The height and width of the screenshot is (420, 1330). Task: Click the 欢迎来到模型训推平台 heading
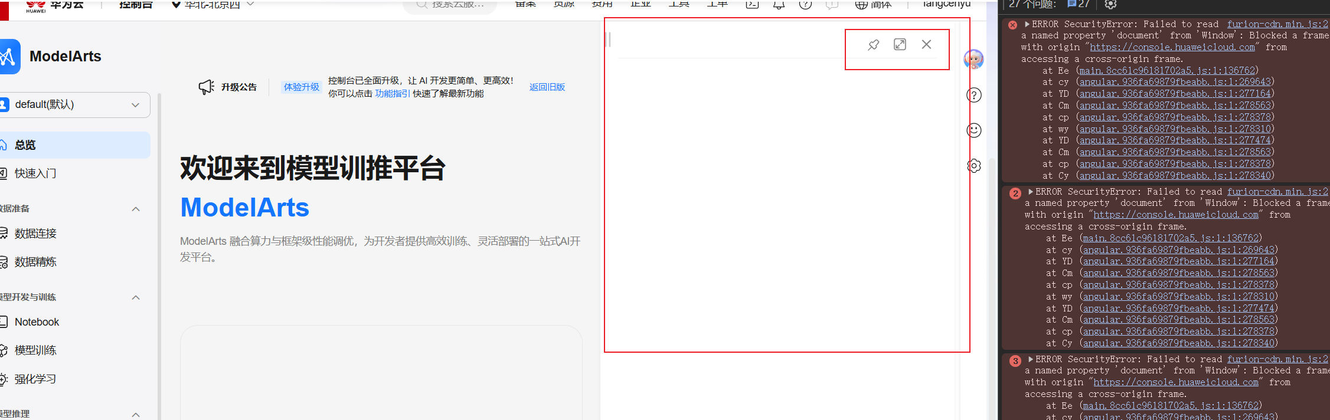coord(313,168)
